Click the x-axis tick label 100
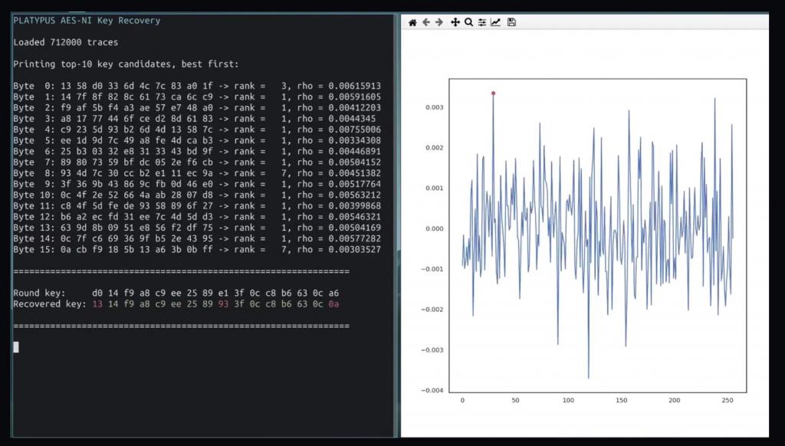This screenshot has width=785, height=446. 568,401
